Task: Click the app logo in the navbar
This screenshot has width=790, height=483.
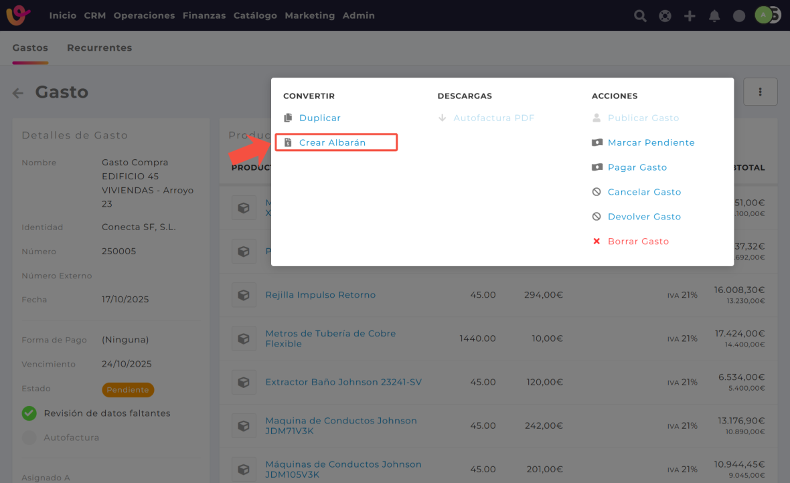Action: (x=18, y=15)
